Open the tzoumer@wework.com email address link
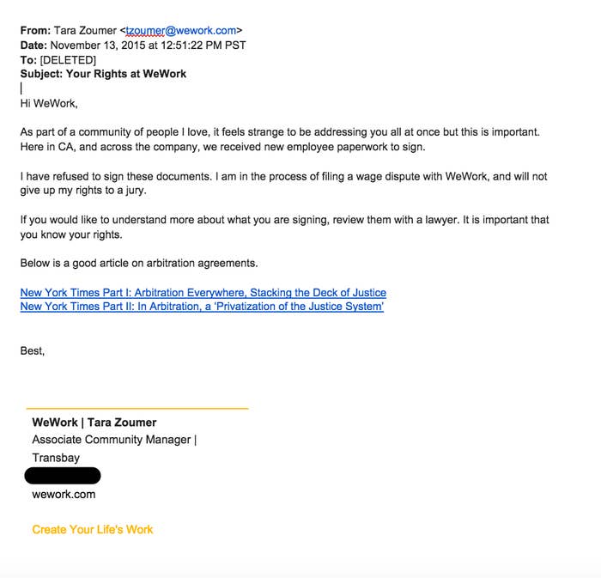This screenshot has width=601, height=578. [181, 31]
